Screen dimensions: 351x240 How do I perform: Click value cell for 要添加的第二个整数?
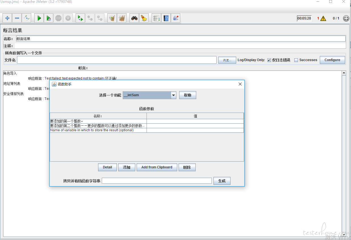(x=195, y=126)
